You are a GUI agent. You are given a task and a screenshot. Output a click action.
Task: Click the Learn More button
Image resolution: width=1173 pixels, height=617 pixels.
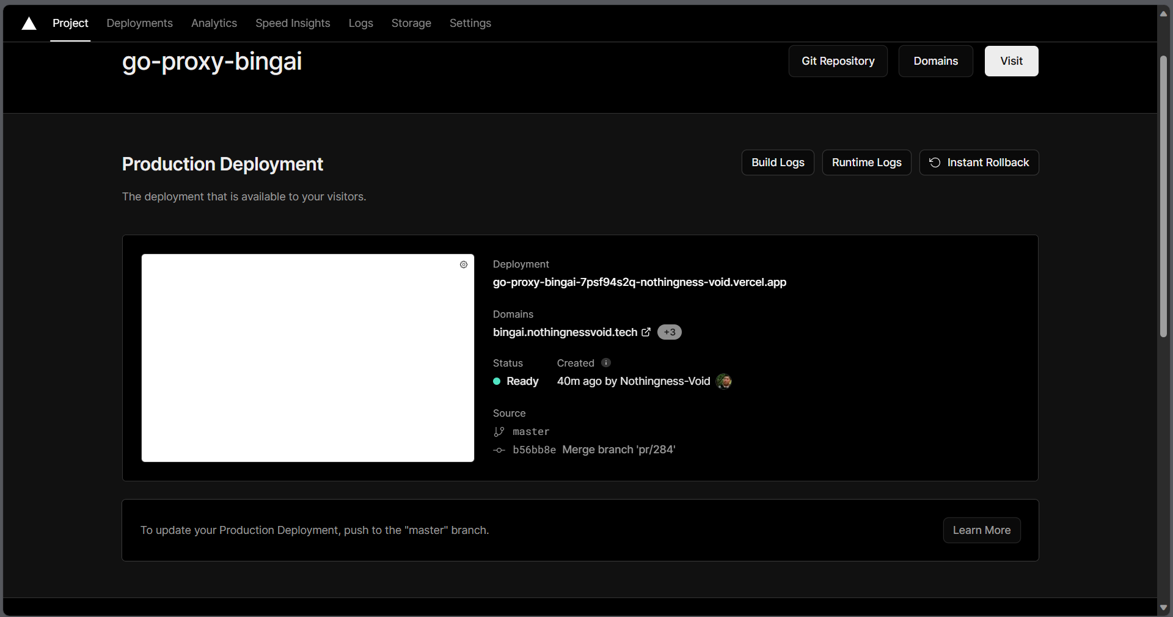pos(982,530)
